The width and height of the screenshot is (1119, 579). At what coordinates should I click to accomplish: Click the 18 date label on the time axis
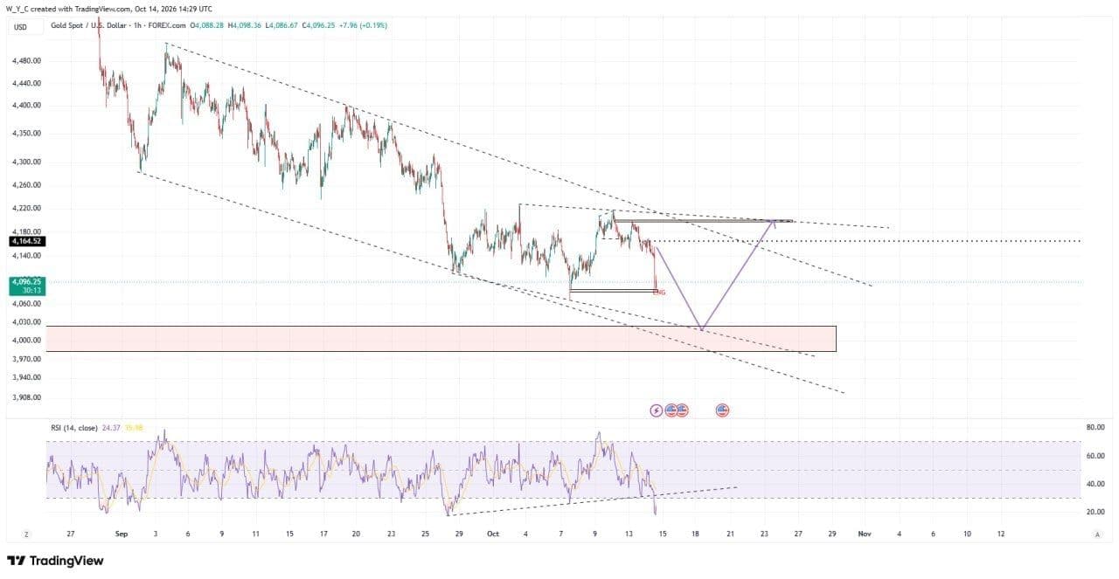(x=696, y=534)
